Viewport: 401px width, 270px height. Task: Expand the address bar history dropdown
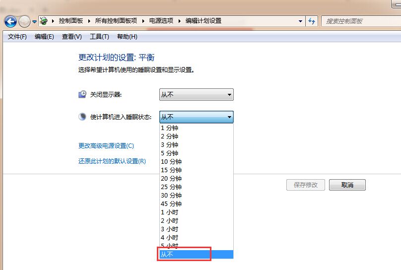tap(300, 21)
